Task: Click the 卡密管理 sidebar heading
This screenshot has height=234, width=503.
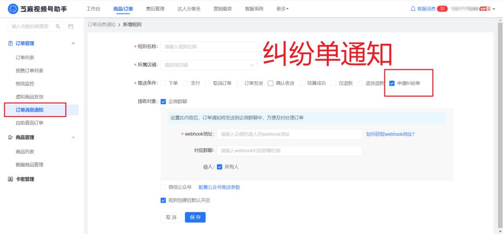Action: 25,179
